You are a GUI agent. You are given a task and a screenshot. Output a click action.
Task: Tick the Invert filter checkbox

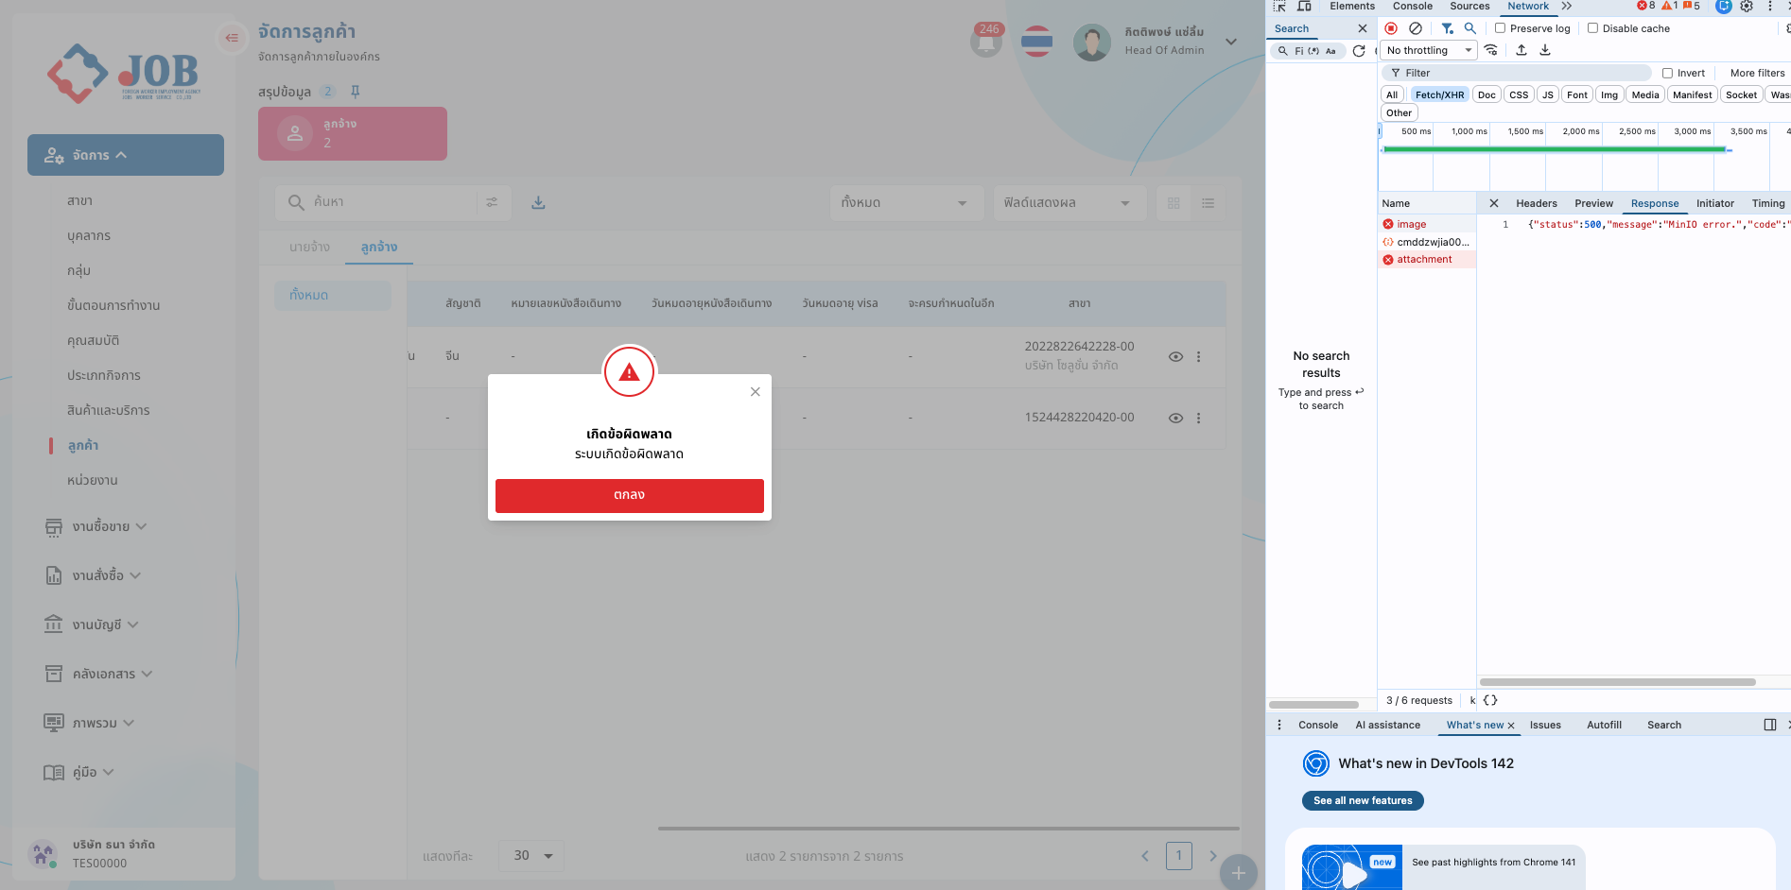1667,73
